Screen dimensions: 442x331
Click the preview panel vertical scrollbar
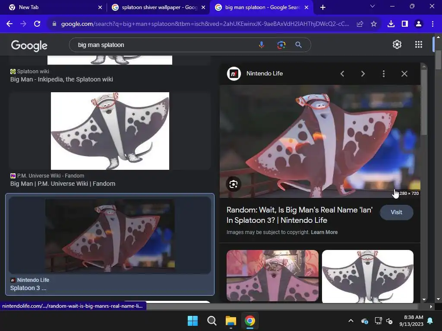tap(424, 103)
